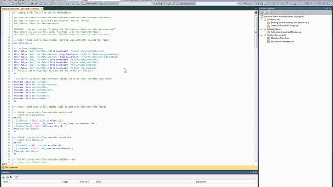Click the Disconnected status icon
This screenshot has width=333, height=187.
click(3, 167)
